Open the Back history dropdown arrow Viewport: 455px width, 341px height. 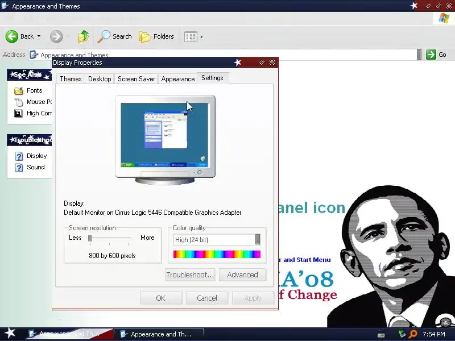pyautogui.click(x=39, y=36)
